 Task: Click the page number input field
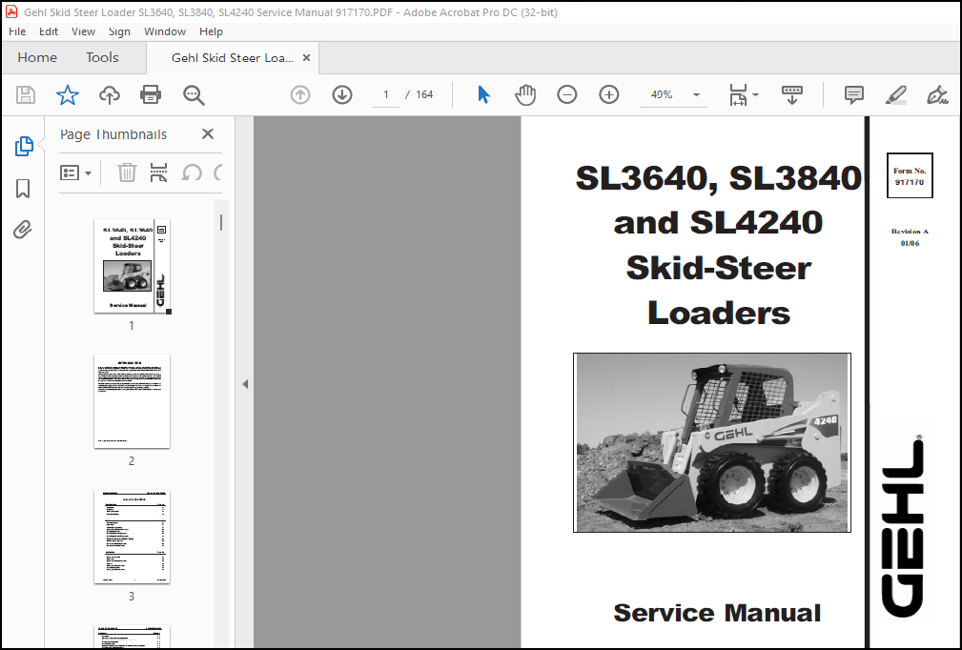tap(386, 94)
